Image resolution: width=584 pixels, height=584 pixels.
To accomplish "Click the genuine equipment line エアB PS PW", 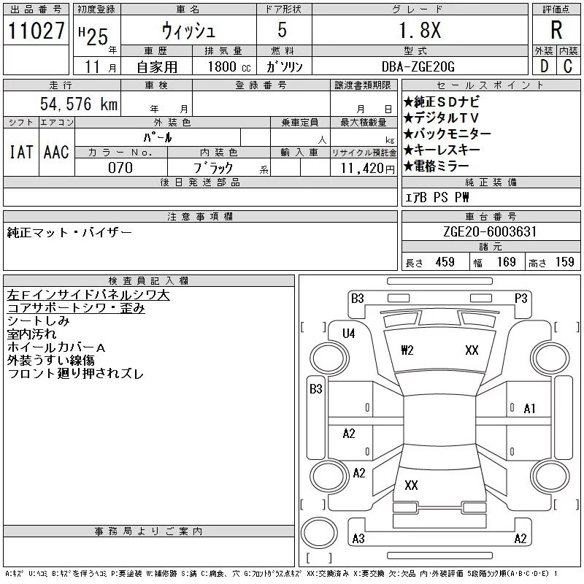I will pyautogui.click(x=437, y=197).
